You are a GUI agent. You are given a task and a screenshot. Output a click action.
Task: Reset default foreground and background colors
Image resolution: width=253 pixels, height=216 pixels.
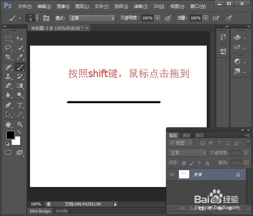click(7, 144)
